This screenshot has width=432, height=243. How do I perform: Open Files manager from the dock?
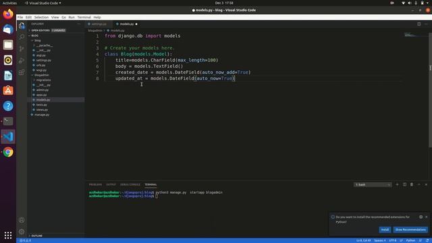coord(8,45)
